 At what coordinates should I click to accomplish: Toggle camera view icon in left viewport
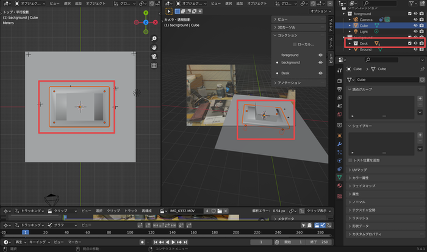point(154,56)
